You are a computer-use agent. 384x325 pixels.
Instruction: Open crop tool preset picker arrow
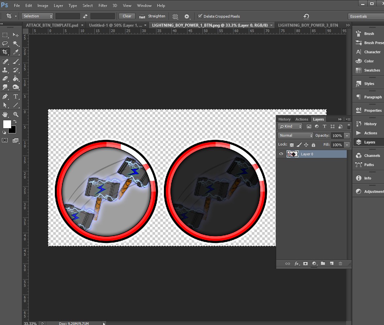[16, 16]
